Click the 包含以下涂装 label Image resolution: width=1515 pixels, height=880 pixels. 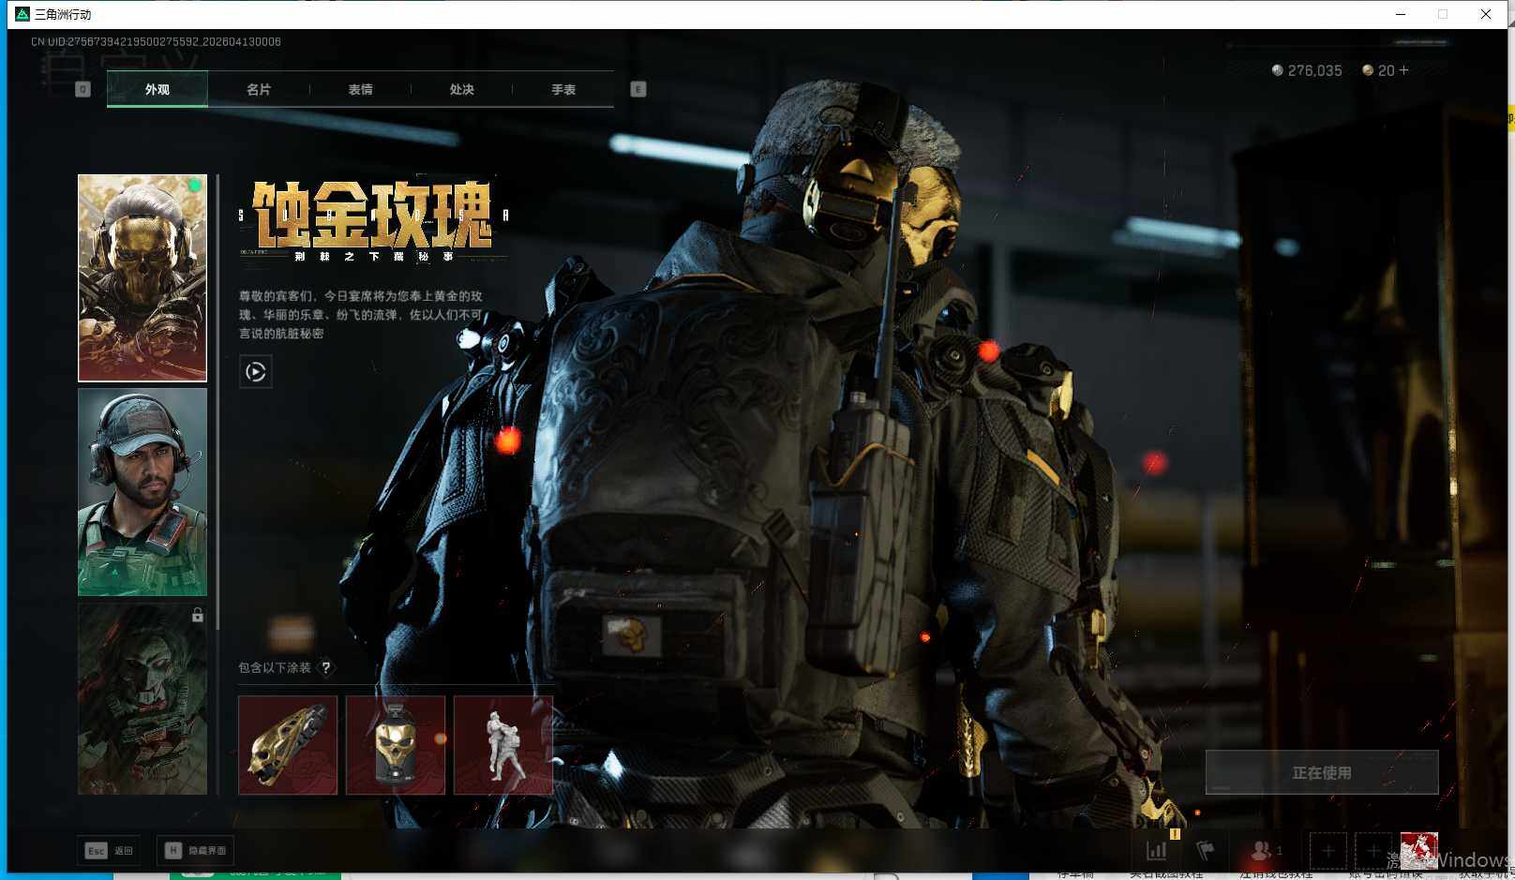coord(274,667)
